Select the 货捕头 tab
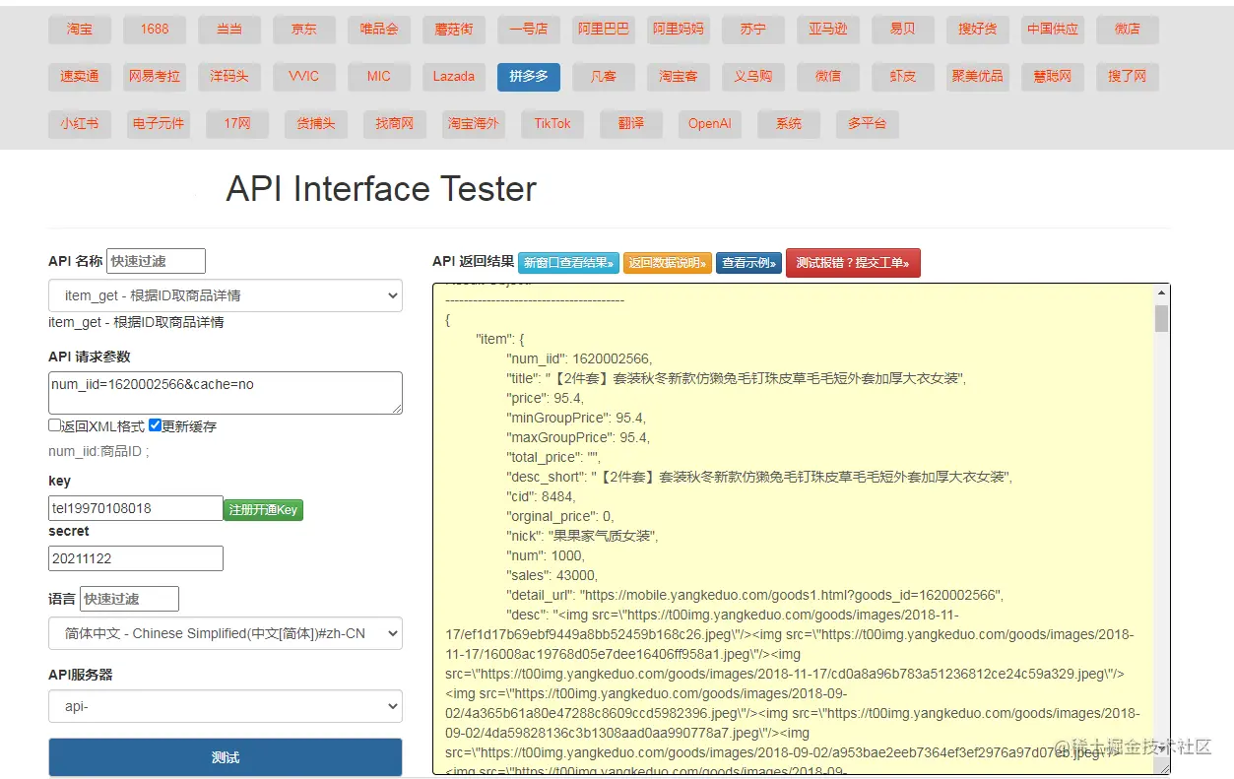Screen dimensions: 1234x779 [316, 124]
